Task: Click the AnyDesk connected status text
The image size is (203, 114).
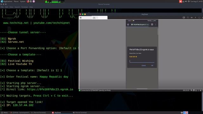Action: [96, 91]
